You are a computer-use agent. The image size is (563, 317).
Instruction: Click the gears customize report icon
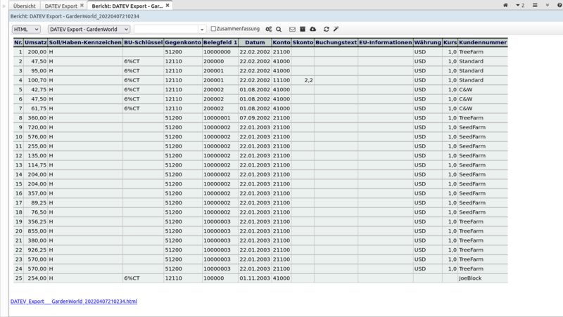tap(269, 30)
